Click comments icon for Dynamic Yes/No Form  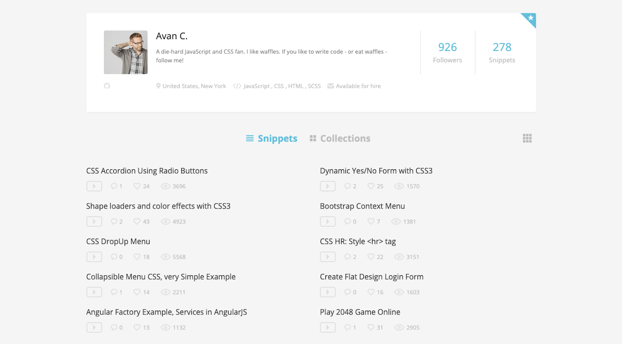coord(348,186)
